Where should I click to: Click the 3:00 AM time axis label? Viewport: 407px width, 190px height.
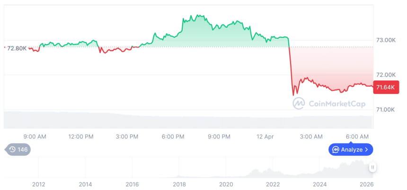[x=311, y=137]
